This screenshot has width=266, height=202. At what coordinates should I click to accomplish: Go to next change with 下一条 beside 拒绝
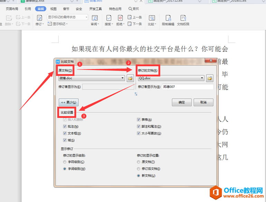click(x=135, y=24)
